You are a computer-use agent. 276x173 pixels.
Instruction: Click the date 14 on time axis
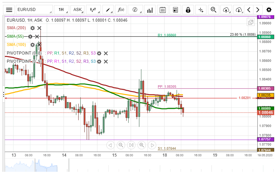coord(64,155)
